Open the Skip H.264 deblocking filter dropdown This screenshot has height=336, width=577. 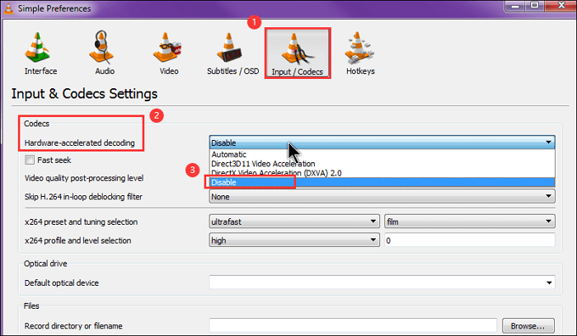coord(382,197)
